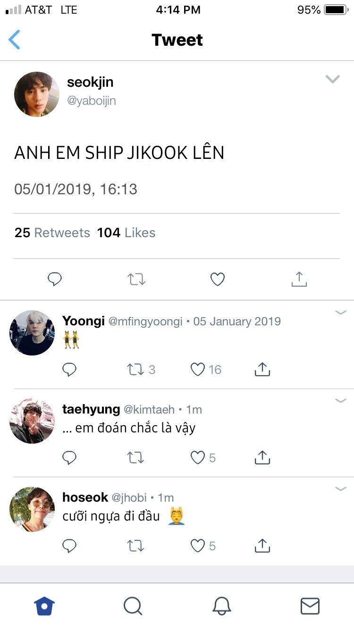Open the Notifications bell tab
Screen dimensions: 354x629
coord(221,606)
